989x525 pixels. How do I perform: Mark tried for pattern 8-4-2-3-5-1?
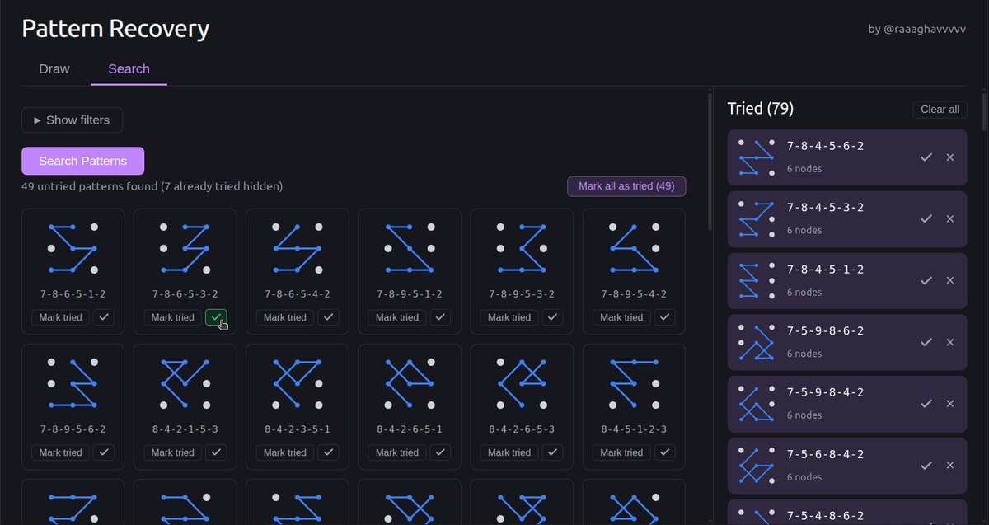pos(285,452)
